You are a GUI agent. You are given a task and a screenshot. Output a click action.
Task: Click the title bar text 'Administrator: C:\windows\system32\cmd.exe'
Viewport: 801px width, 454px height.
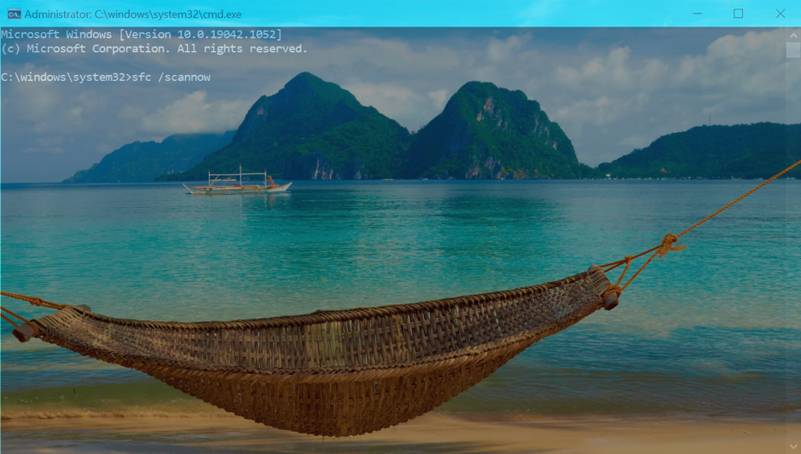133,14
